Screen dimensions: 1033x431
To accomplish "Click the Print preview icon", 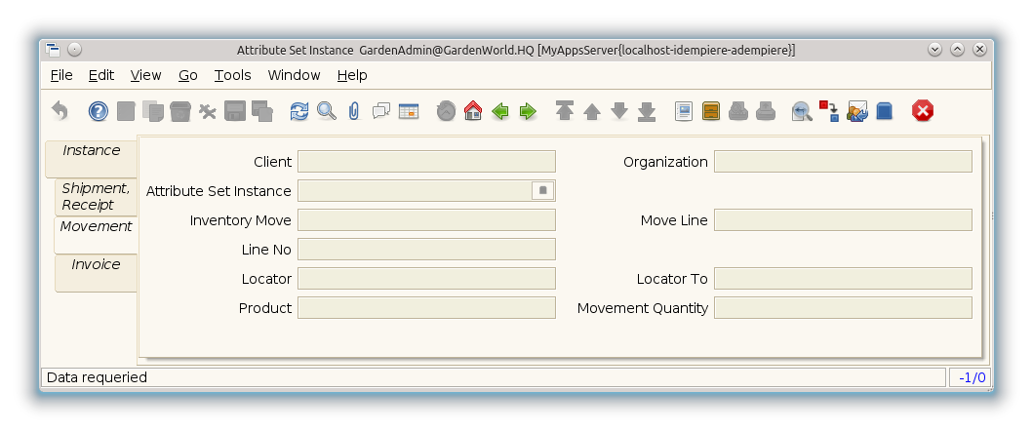I will point(738,111).
